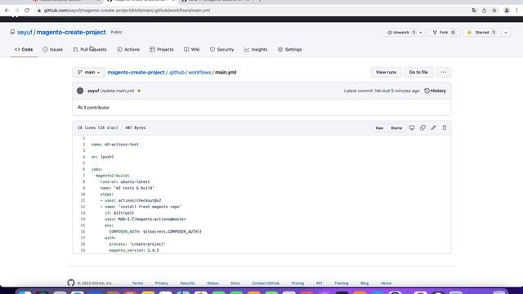Open the Contact GitHub footer link

click(x=266, y=283)
